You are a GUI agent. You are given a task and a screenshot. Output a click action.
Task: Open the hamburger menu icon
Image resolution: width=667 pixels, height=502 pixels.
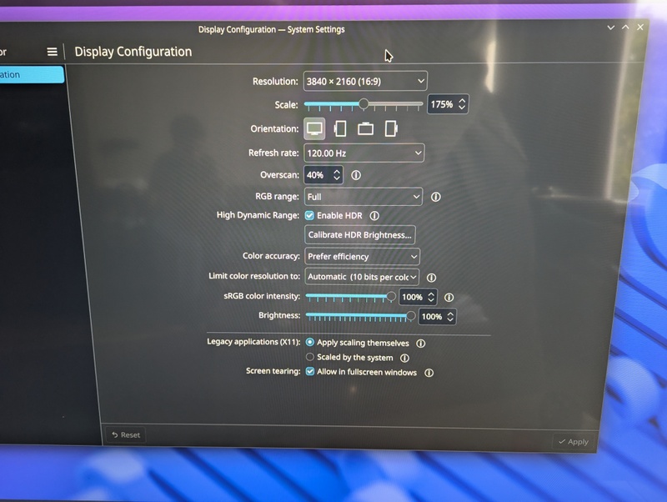coord(52,52)
